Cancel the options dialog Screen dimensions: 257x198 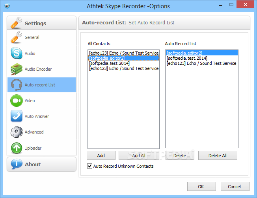tap(235, 187)
